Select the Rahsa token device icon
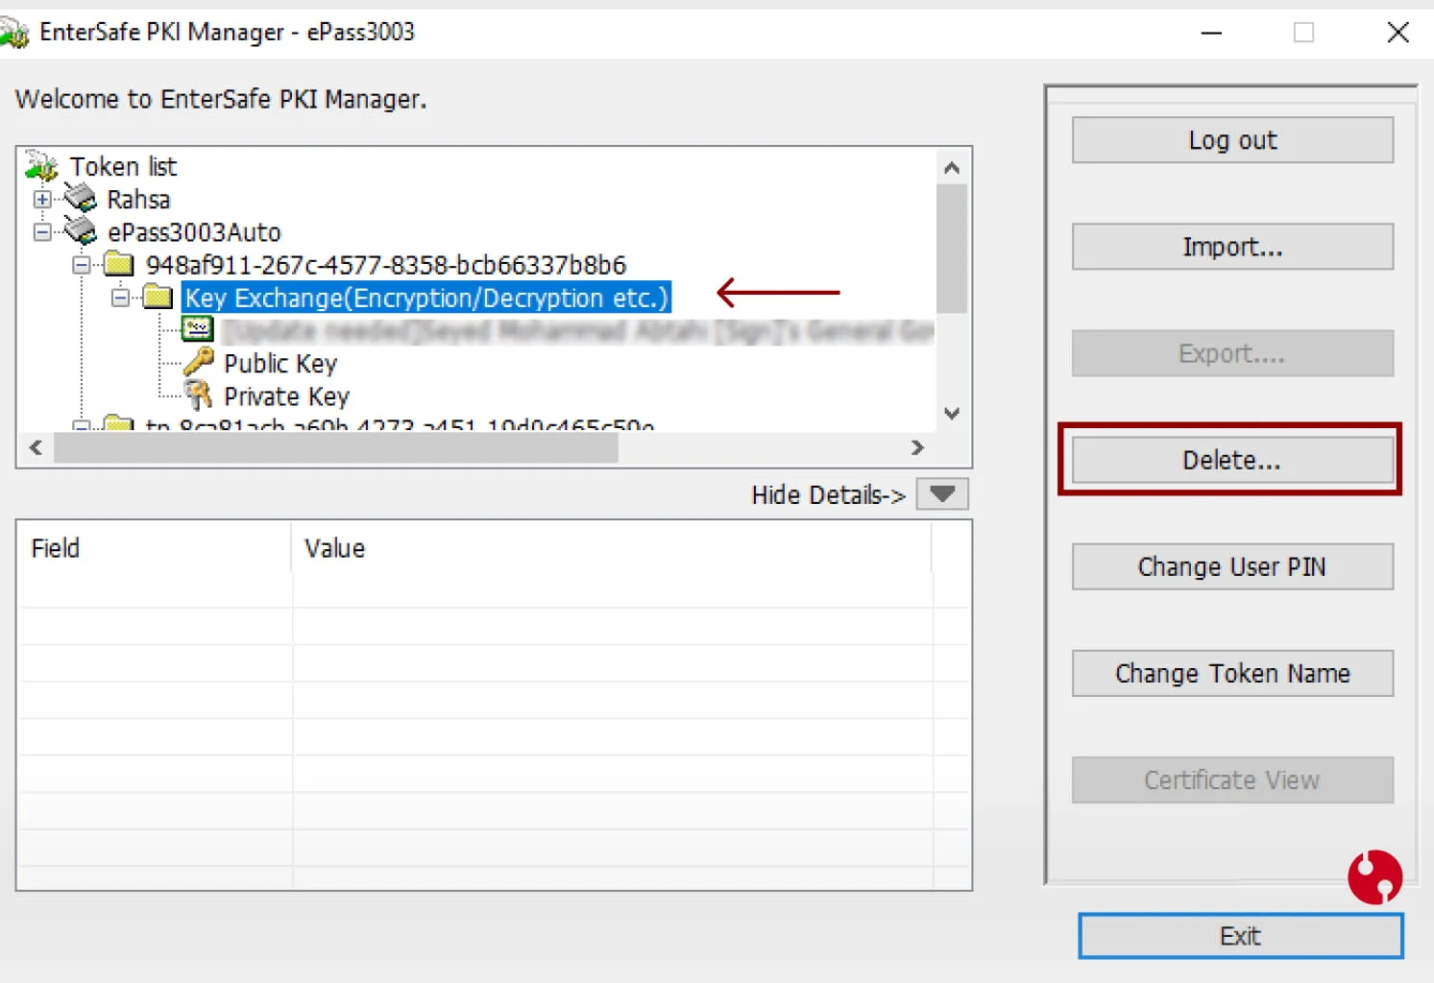Screen dimensions: 1434x983 tap(81, 199)
